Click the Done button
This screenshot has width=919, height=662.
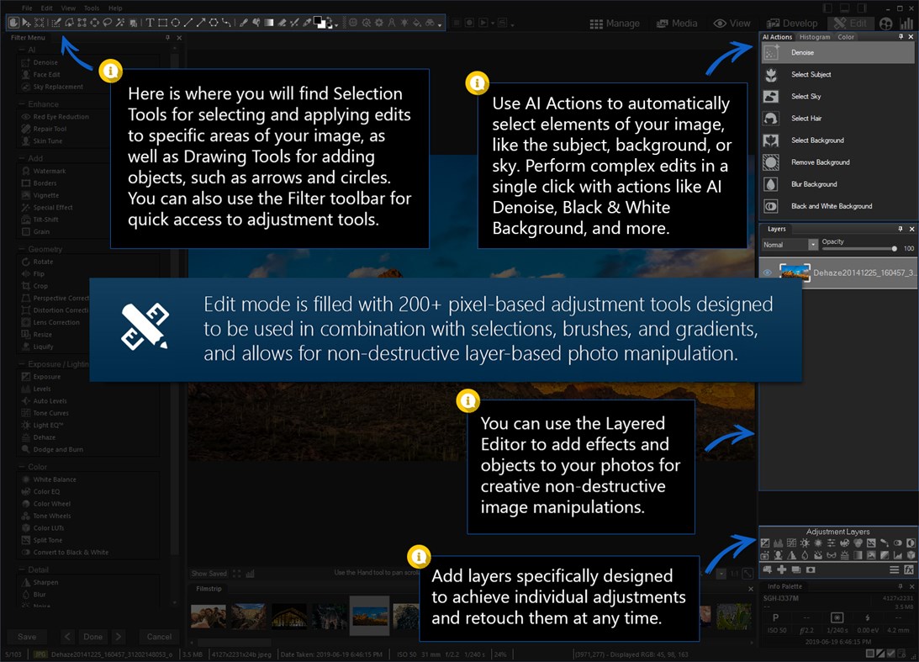(x=92, y=637)
